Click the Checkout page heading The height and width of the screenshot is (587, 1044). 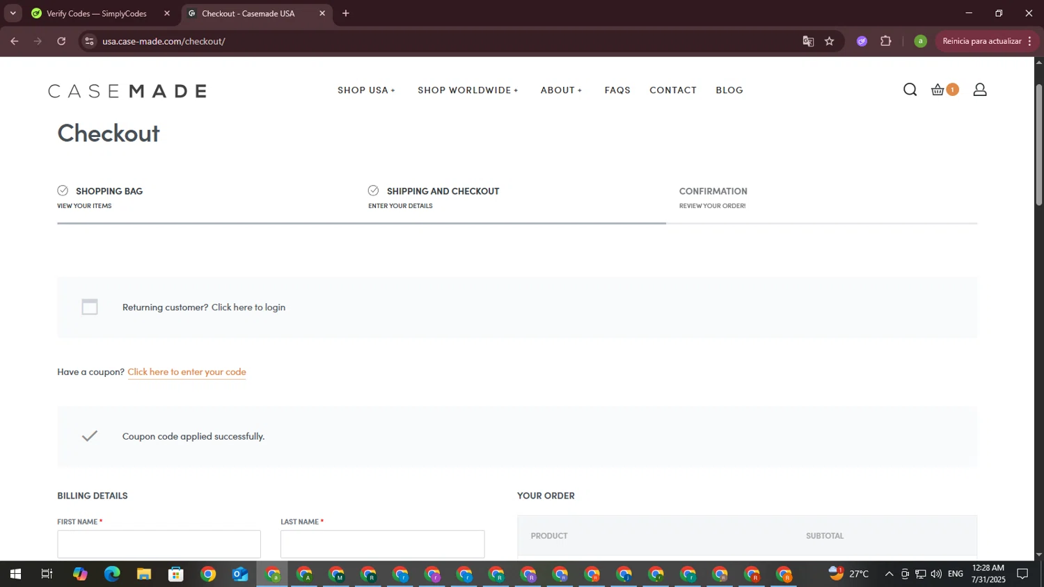click(109, 133)
